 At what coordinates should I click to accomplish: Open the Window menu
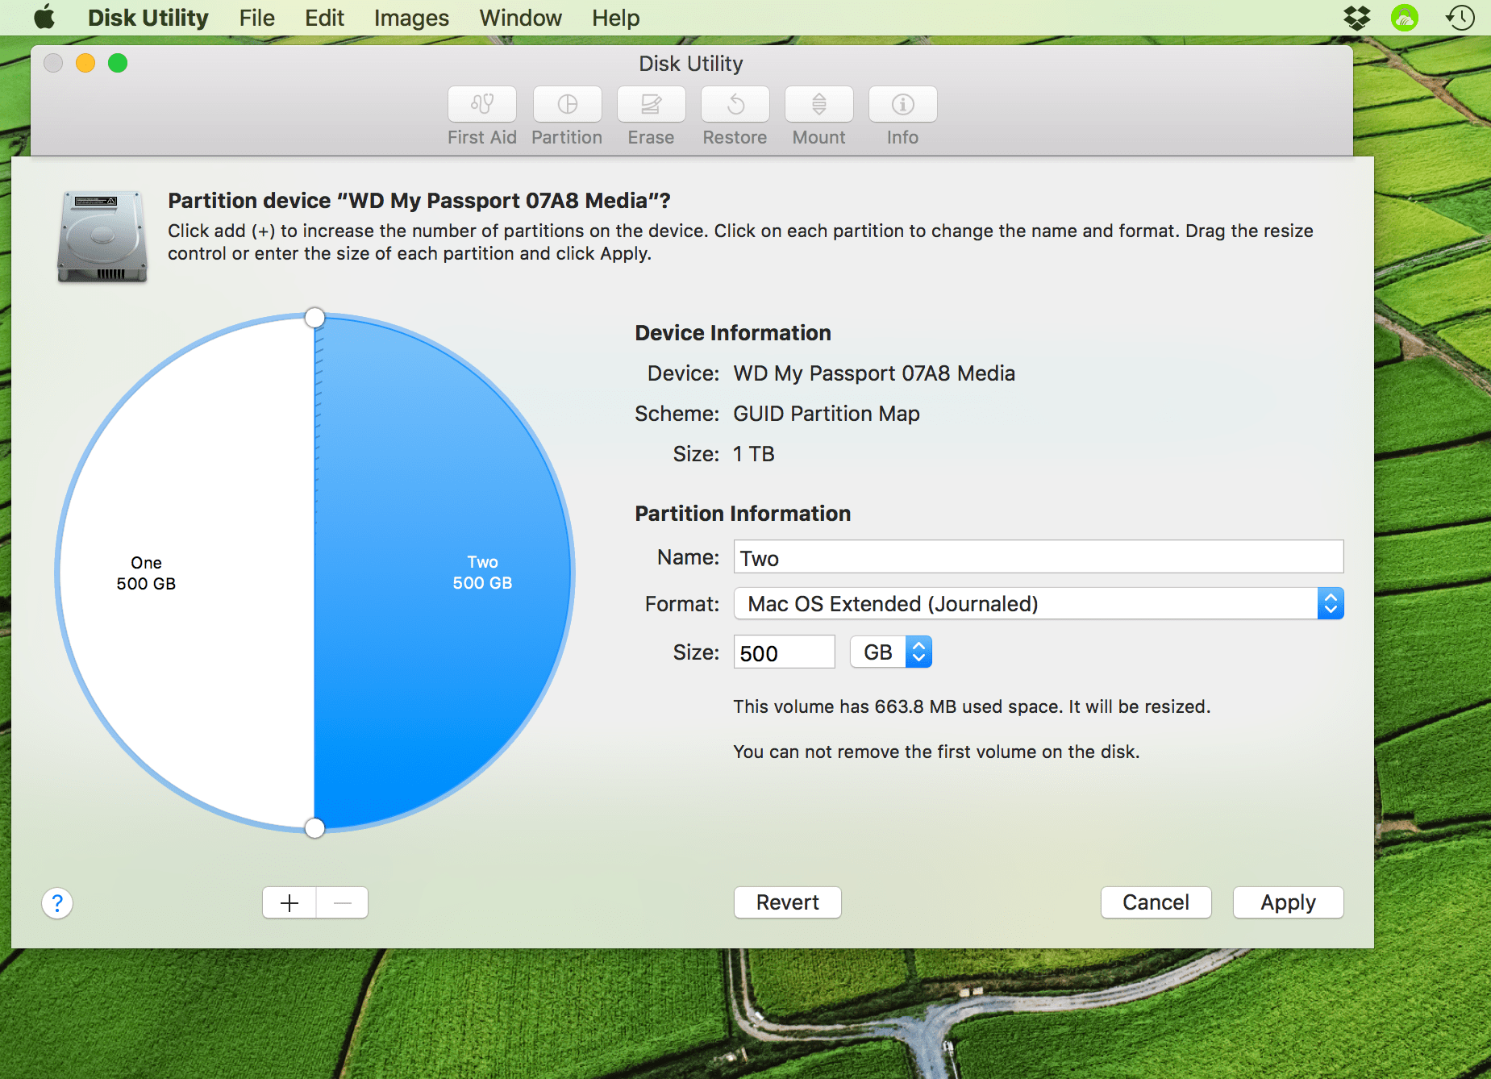(521, 18)
